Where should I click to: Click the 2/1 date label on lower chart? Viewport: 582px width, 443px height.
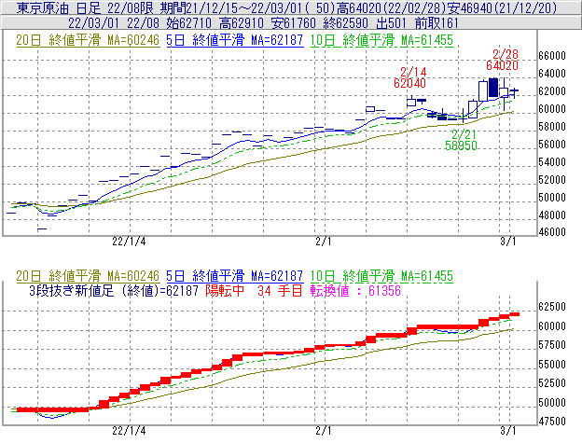[324, 431]
